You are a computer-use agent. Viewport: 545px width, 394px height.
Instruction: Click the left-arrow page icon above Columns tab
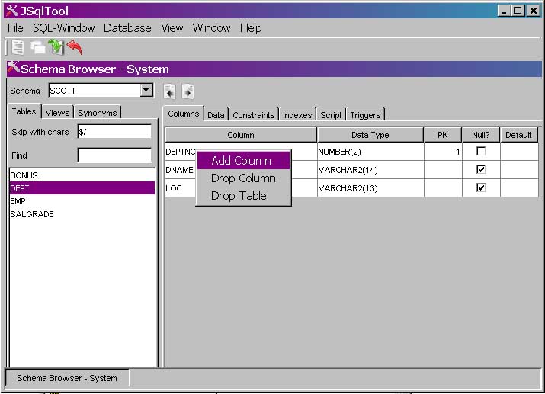tap(170, 91)
